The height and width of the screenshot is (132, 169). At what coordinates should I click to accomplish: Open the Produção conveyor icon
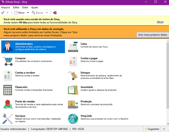click(73, 104)
